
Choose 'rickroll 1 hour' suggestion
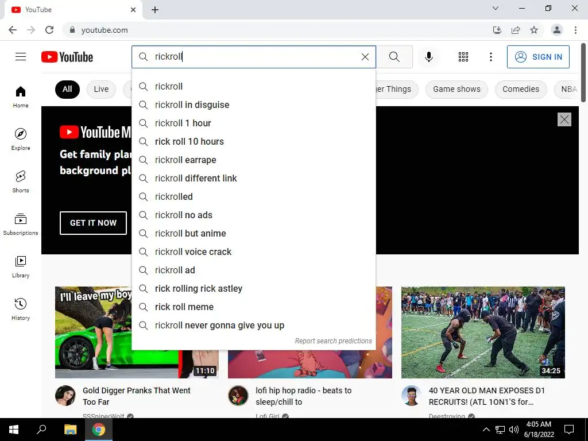[x=253, y=123]
